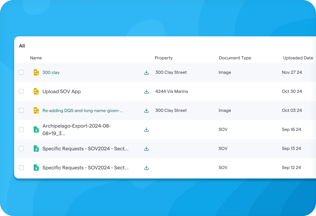Click the image icon beside Re-adding DQS file
Viewport: 316px width, 216px height.
click(x=36, y=111)
